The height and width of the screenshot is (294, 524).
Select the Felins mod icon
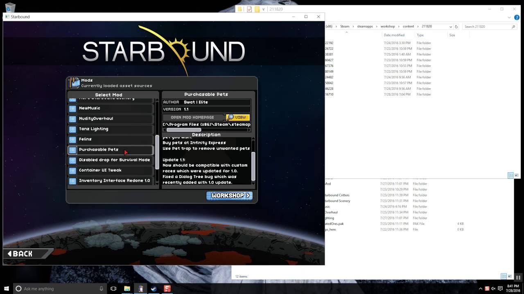click(x=72, y=140)
